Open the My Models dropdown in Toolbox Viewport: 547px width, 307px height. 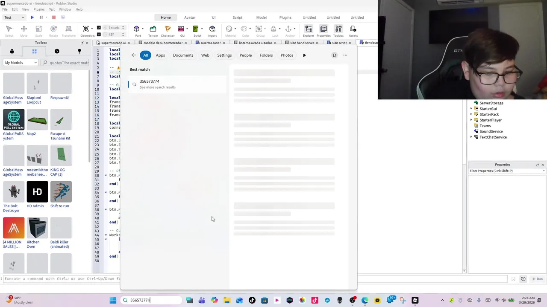[x=21, y=63]
